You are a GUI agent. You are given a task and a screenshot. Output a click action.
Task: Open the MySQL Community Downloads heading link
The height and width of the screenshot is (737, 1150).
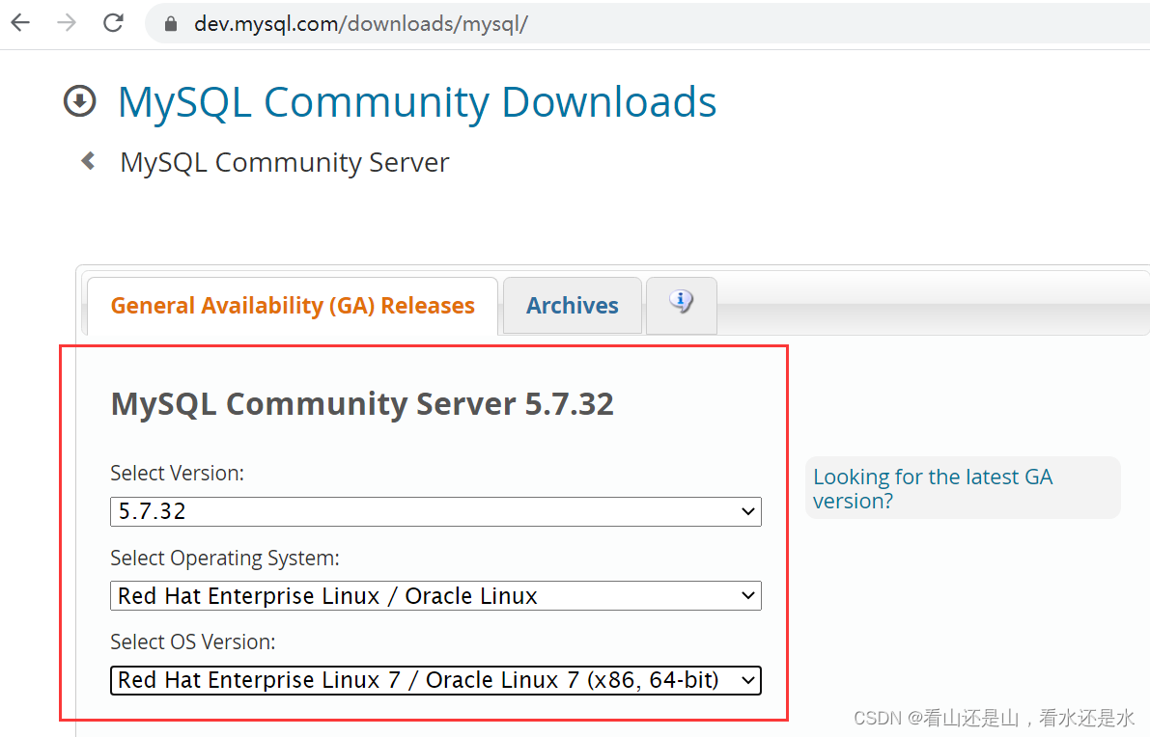tap(416, 102)
